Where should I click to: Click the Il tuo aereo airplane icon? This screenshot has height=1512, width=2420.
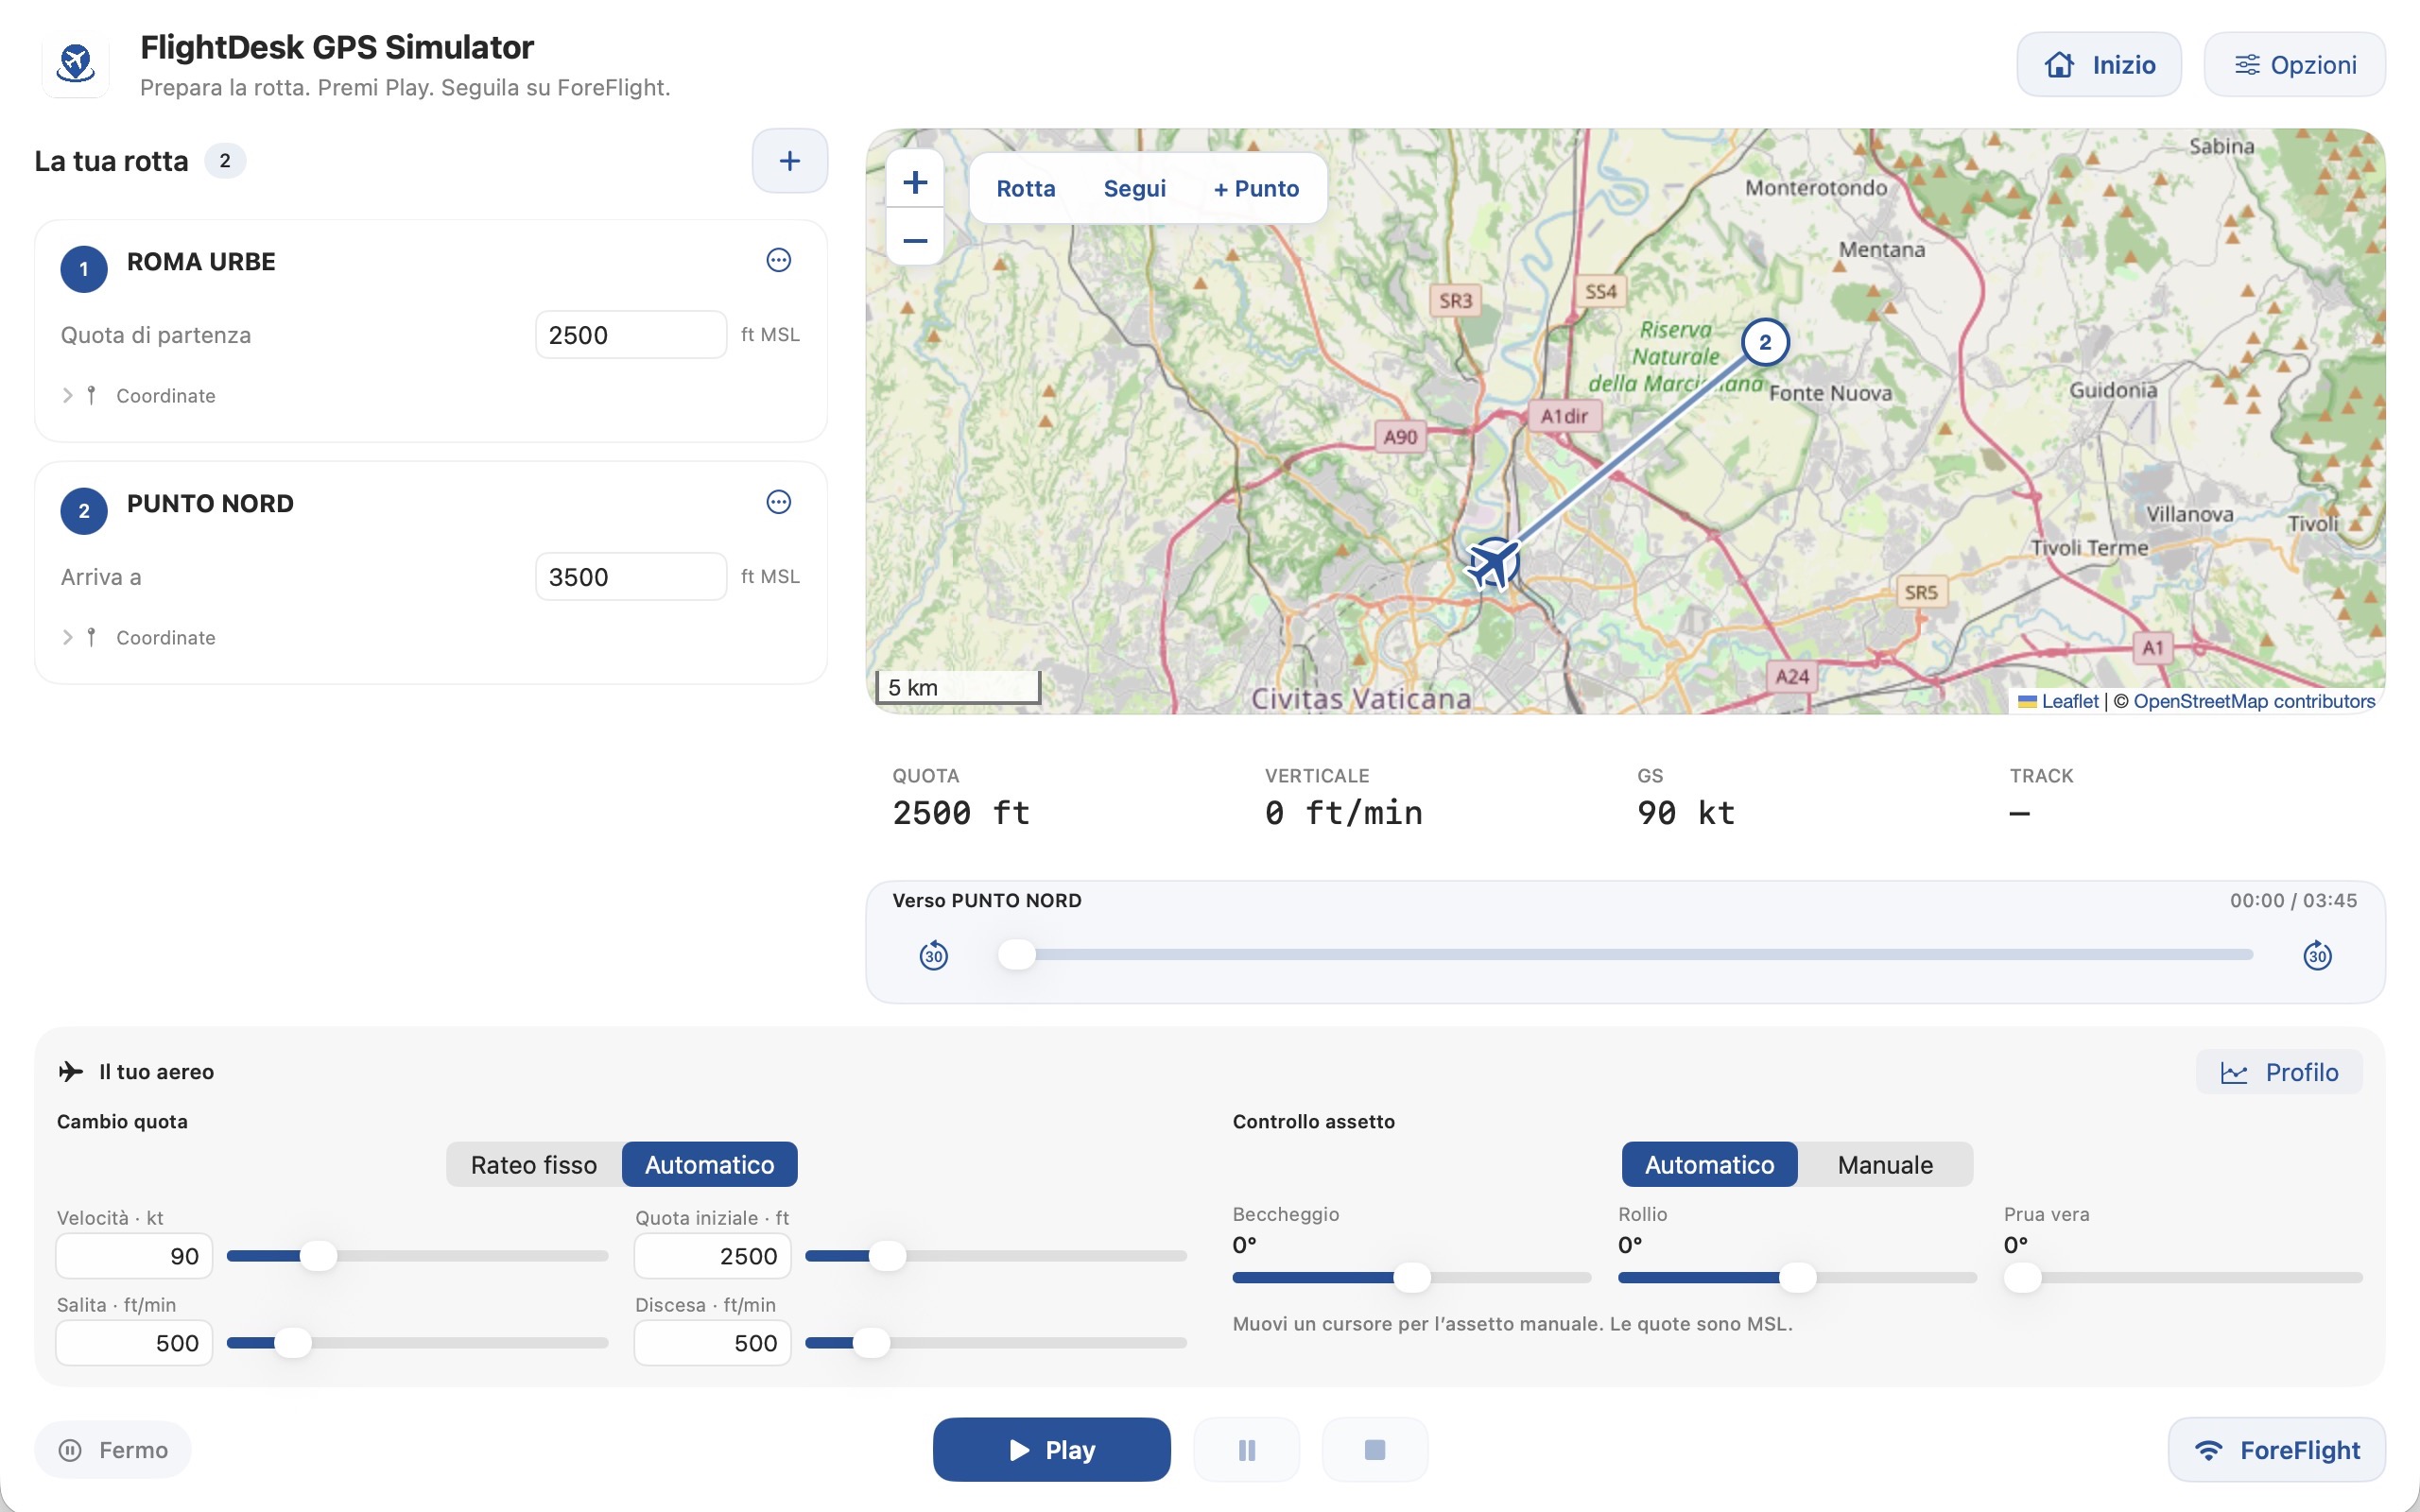71,1071
